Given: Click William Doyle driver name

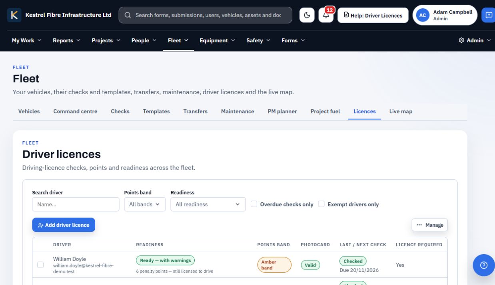Looking at the screenshot, I should 70,259.
